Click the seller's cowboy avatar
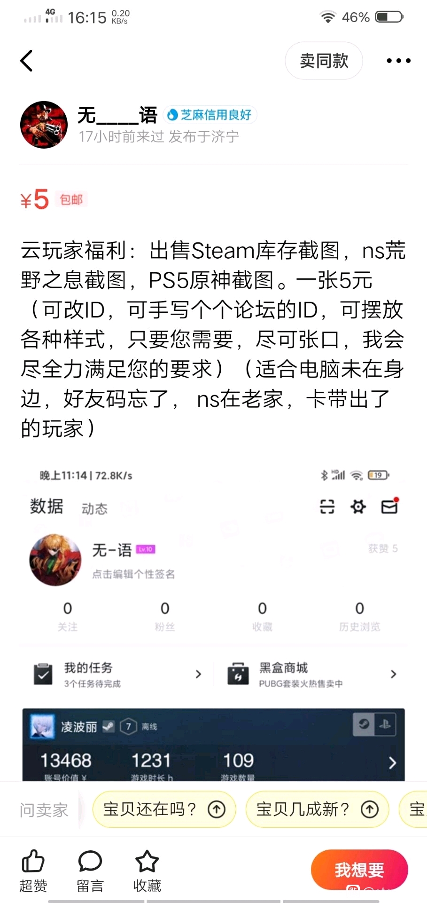The height and width of the screenshot is (903, 427). click(x=44, y=125)
